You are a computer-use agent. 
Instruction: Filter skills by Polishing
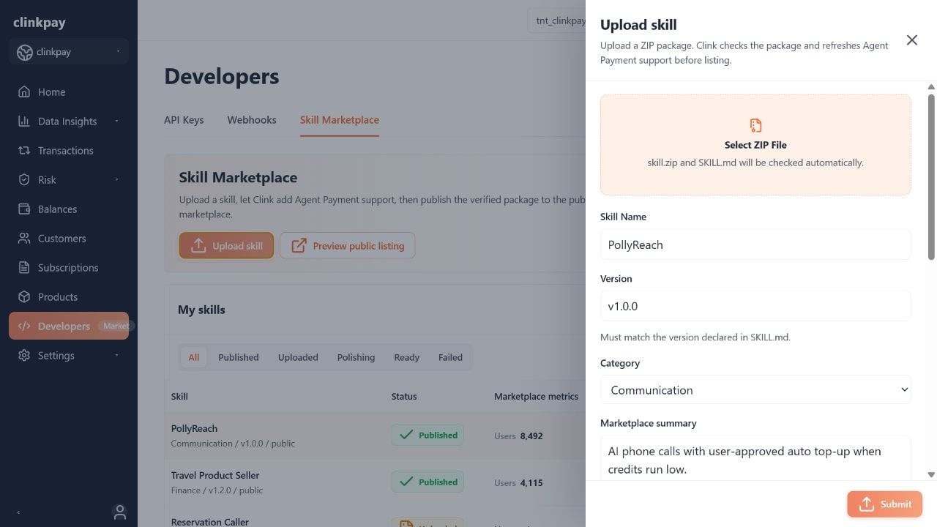coord(356,357)
